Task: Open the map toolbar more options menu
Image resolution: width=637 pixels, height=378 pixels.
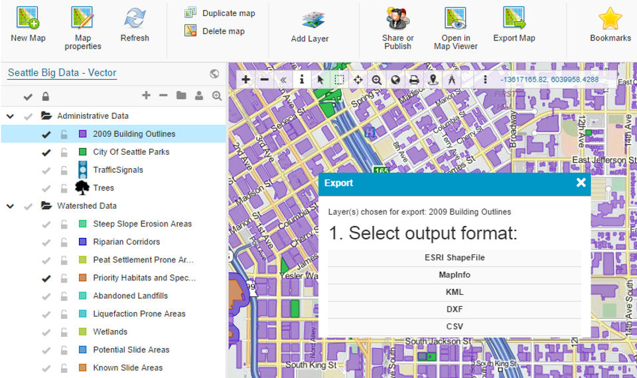Action: (485, 80)
